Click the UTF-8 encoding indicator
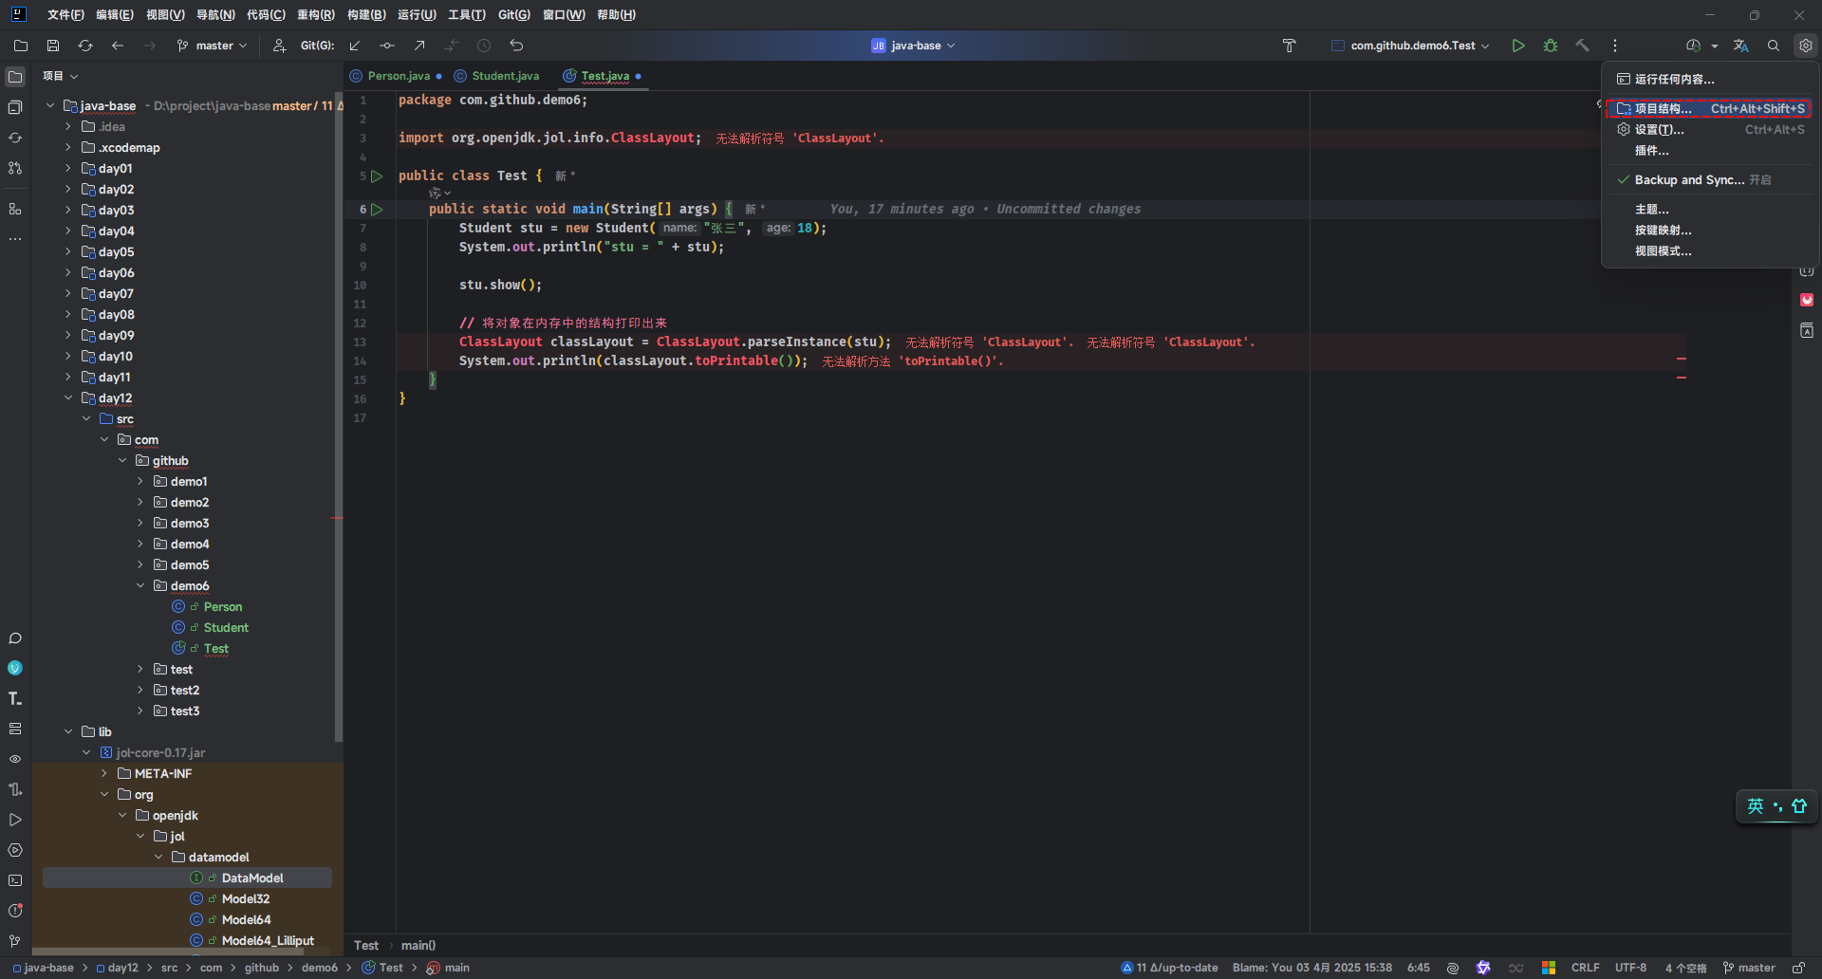 (1630, 968)
